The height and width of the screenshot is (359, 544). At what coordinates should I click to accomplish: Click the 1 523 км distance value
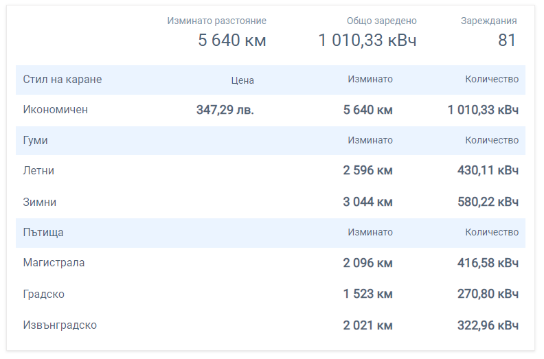tap(368, 294)
